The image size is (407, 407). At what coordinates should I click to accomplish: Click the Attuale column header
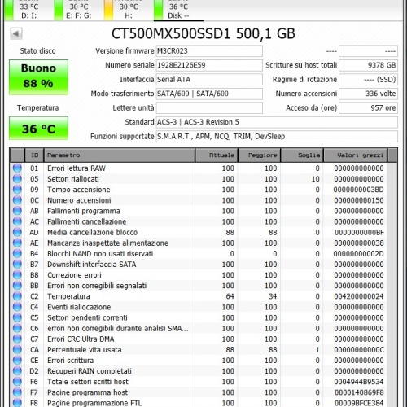(x=217, y=155)
